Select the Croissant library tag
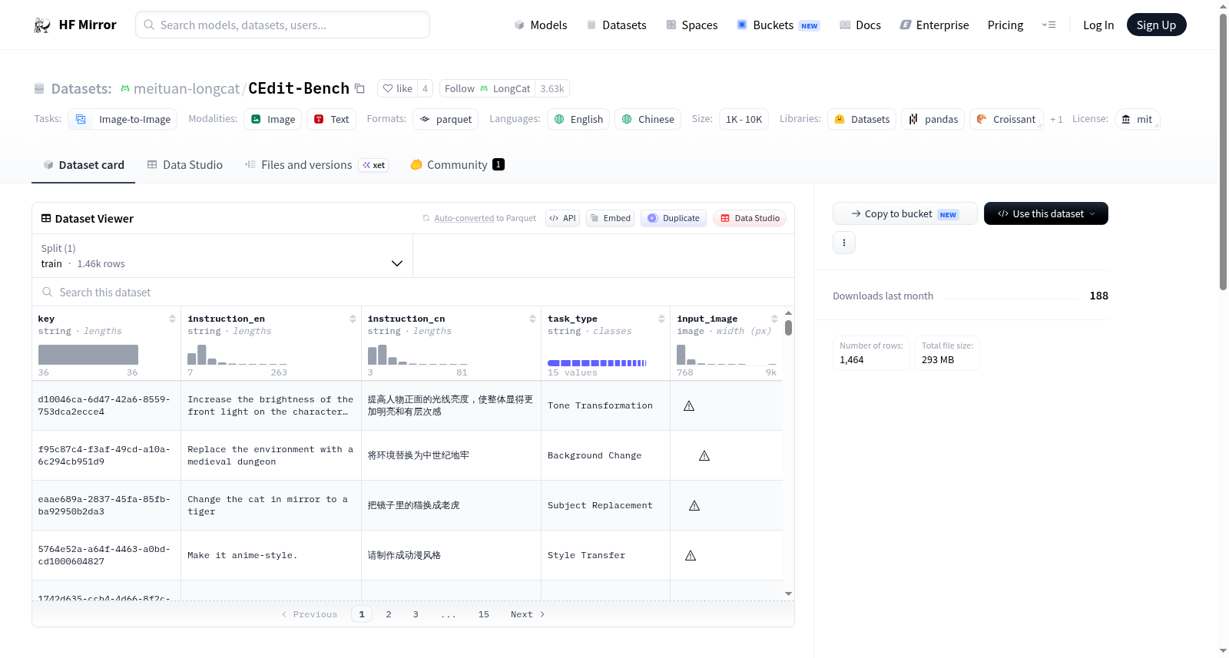This screenshot has height=658, width=1229. pyautogui.click(x=1006, y=119)
